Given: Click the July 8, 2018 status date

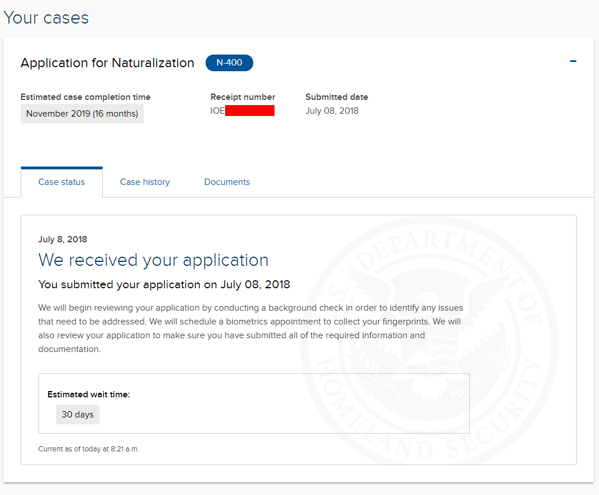Looking at the screenshot, I should [x=63, y=239].
